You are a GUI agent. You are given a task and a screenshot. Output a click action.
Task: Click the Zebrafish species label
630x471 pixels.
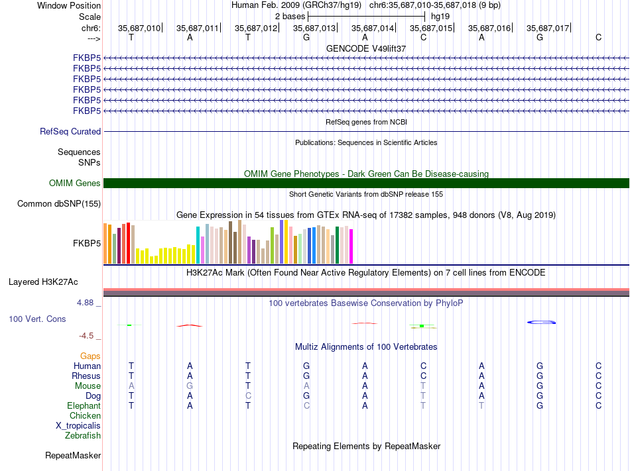[82, 435]
